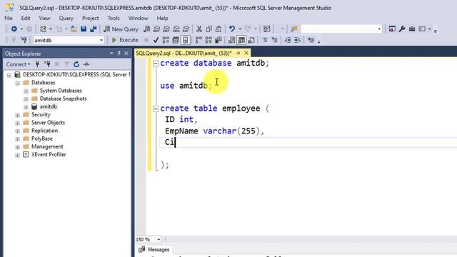Click the Properties wrench icon

(x=402, y=29)
